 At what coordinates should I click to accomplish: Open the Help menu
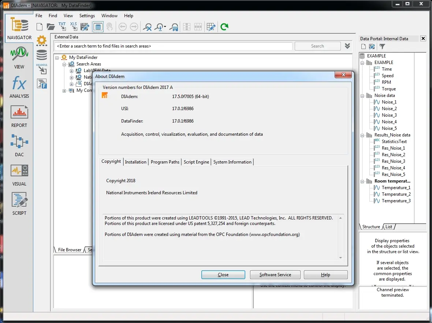coord(129,16)
